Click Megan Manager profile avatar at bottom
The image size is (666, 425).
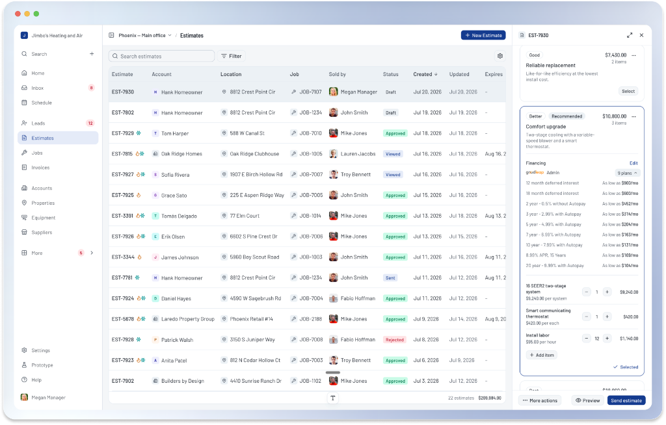pos(24,398)
